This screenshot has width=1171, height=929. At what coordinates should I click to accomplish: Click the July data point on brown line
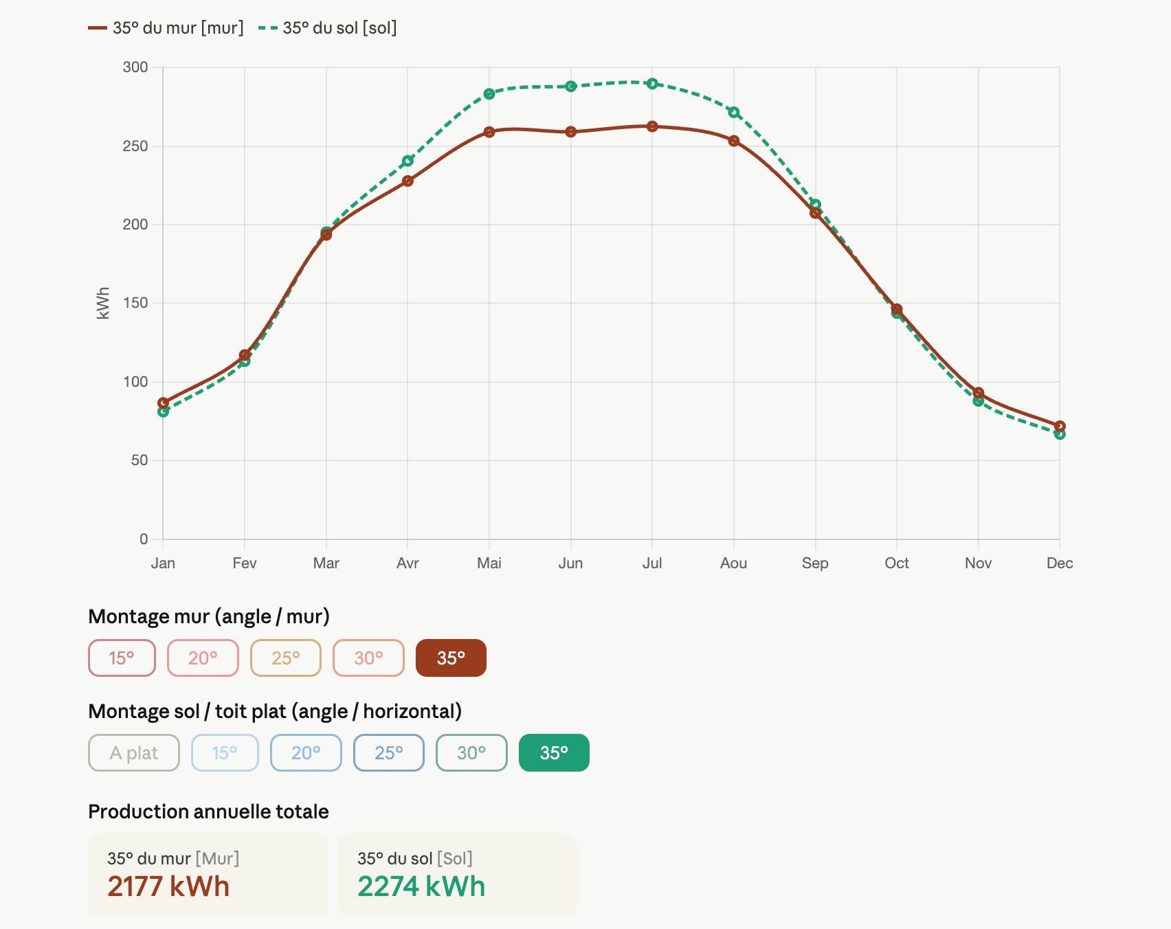pyautogui.click(x=652, y=126)
